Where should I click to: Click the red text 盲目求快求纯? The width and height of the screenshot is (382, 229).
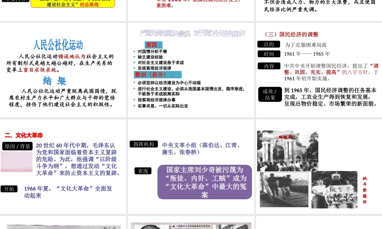[x=40, y=70]
